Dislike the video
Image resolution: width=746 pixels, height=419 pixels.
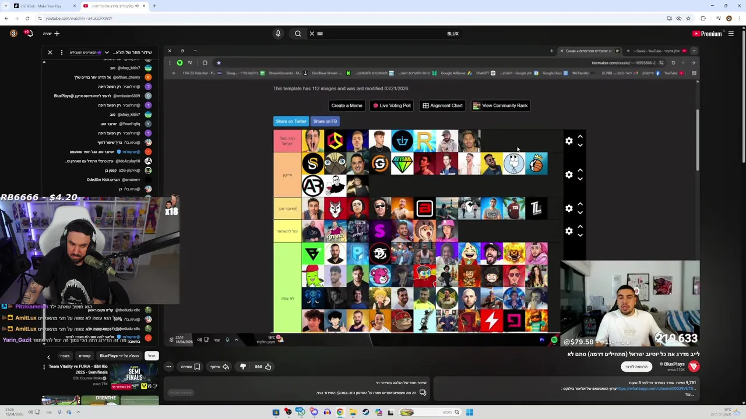coord(243,367)
